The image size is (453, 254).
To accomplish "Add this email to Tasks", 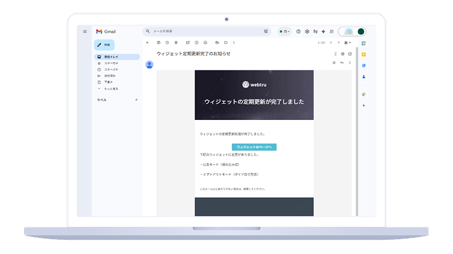I will tap(205, 43).
